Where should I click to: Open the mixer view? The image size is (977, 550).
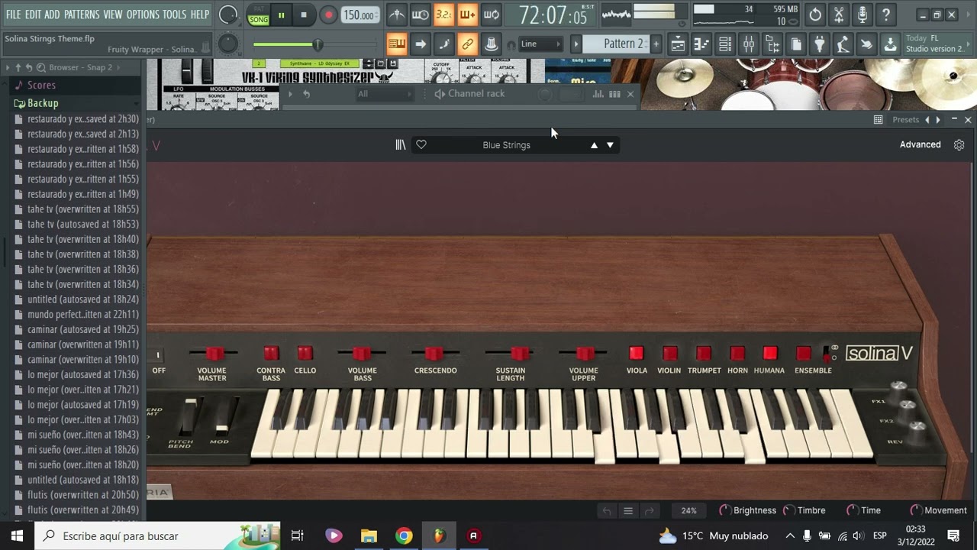749,44
